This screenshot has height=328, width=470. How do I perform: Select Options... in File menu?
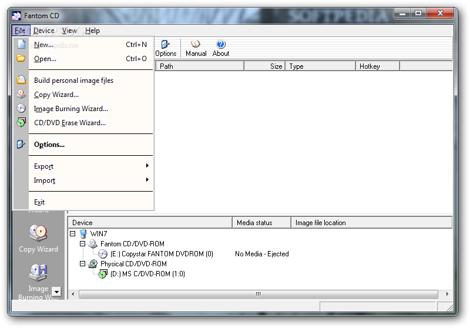pyautogui.click(x=91, y=145)
